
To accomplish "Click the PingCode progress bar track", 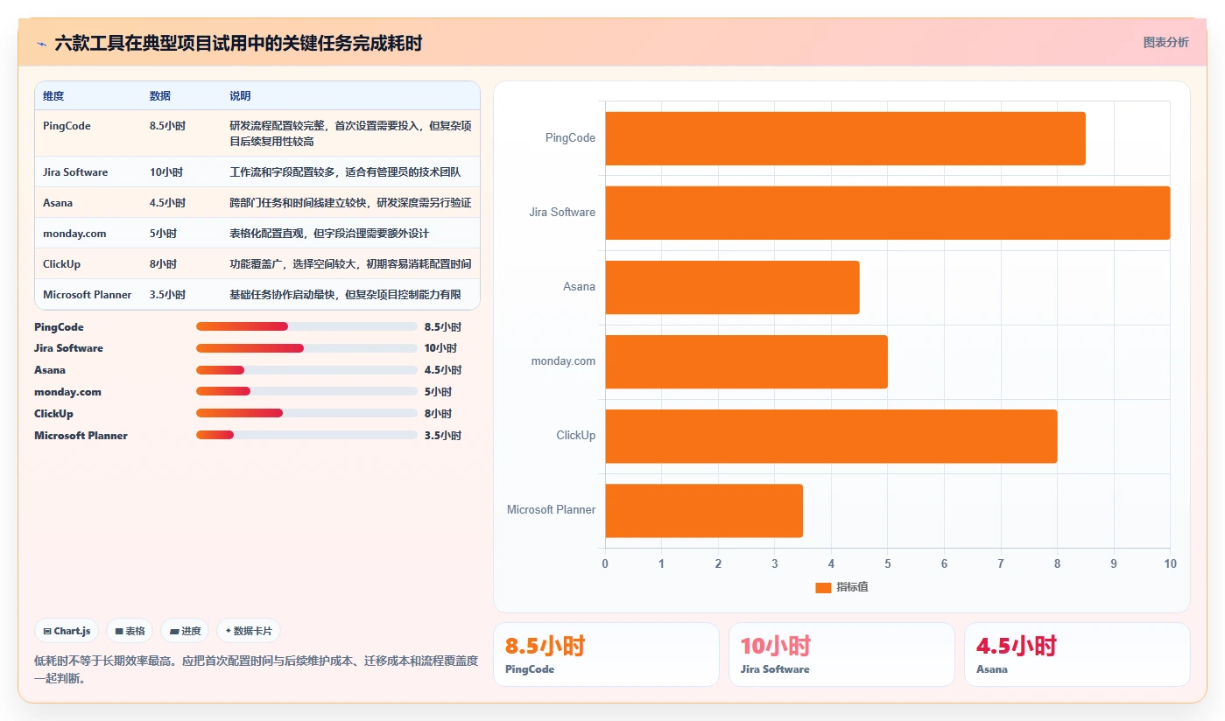I will 306,326.
